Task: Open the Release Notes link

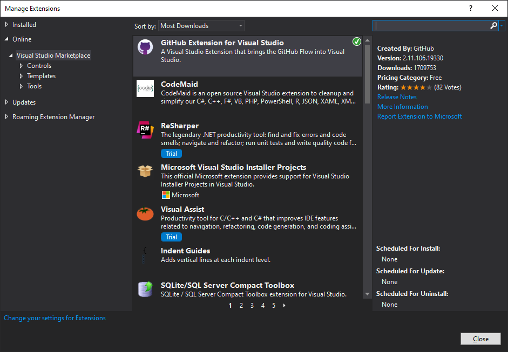Action: tap(397, 97)
